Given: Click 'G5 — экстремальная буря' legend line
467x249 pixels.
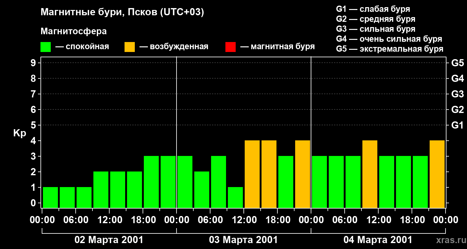Looking at the screenshot, I should coord(390,49).
